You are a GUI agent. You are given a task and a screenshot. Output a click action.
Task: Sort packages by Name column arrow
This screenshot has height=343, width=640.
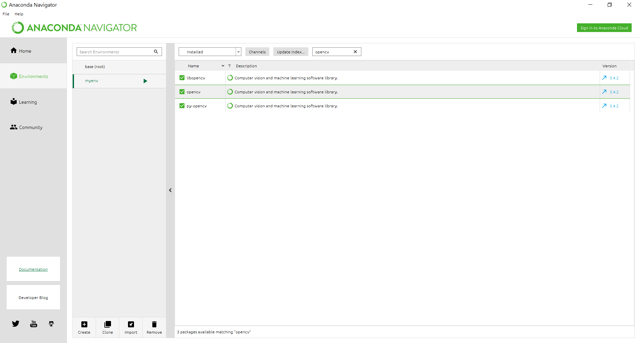click(223, 66)
